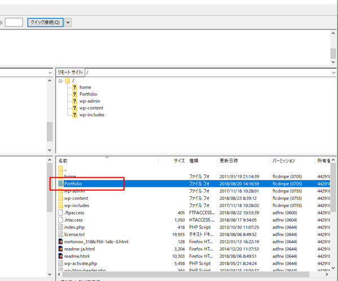The width and height of the screenshot is (338, 281).
Task: Select the wp-content folder icon in list
Action: coord(61,198)
